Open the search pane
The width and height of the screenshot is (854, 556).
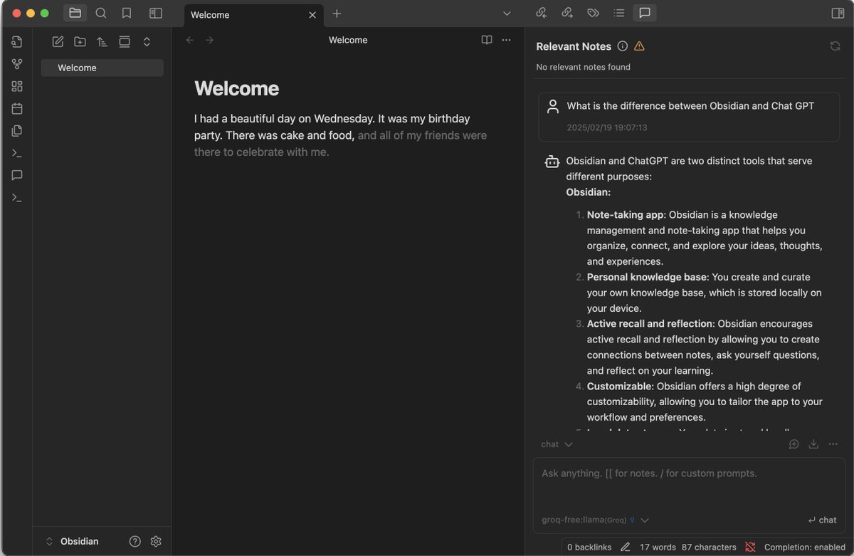[x=101, y=13]
